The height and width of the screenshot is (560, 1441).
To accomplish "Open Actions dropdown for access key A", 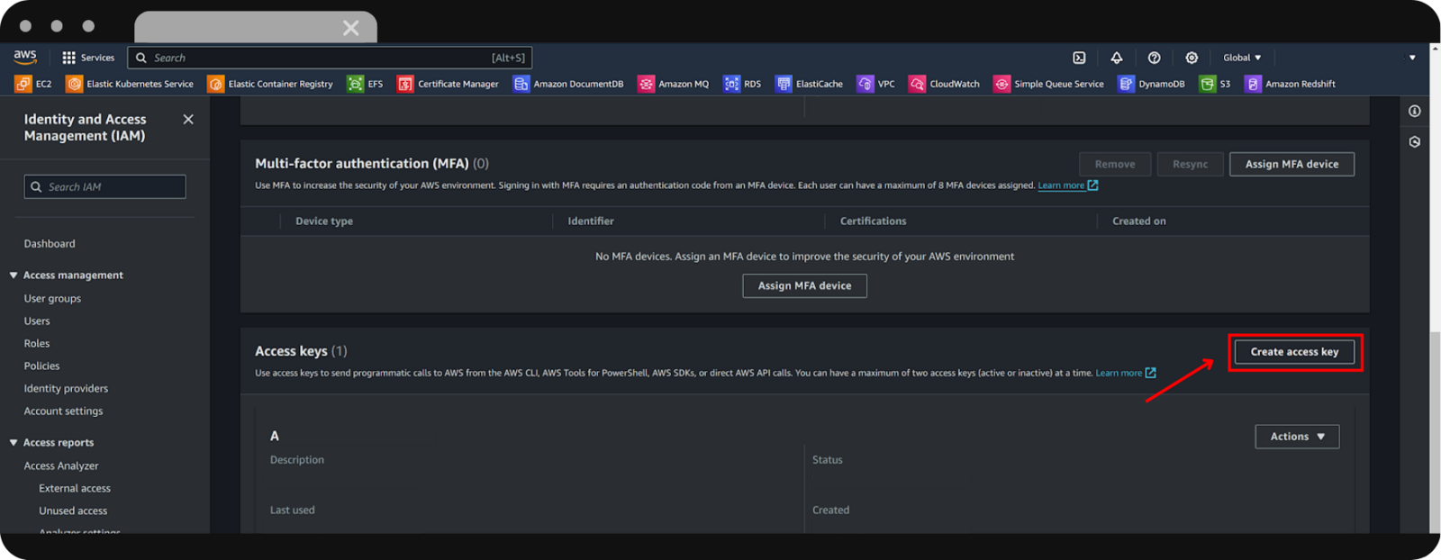I will click(1297, 437).
